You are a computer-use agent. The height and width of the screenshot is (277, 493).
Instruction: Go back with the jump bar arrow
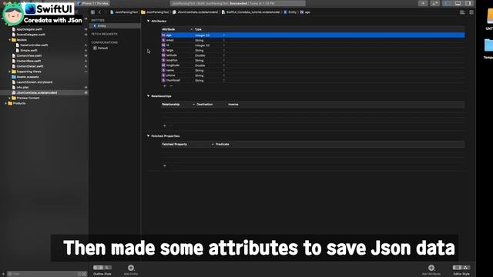pyautogui.click(x=99, y=12)
